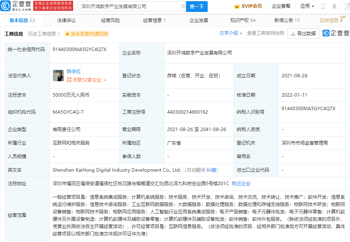Switch to 知识产权 tab
Screen dimensions: 350x242
click(242, 20)
